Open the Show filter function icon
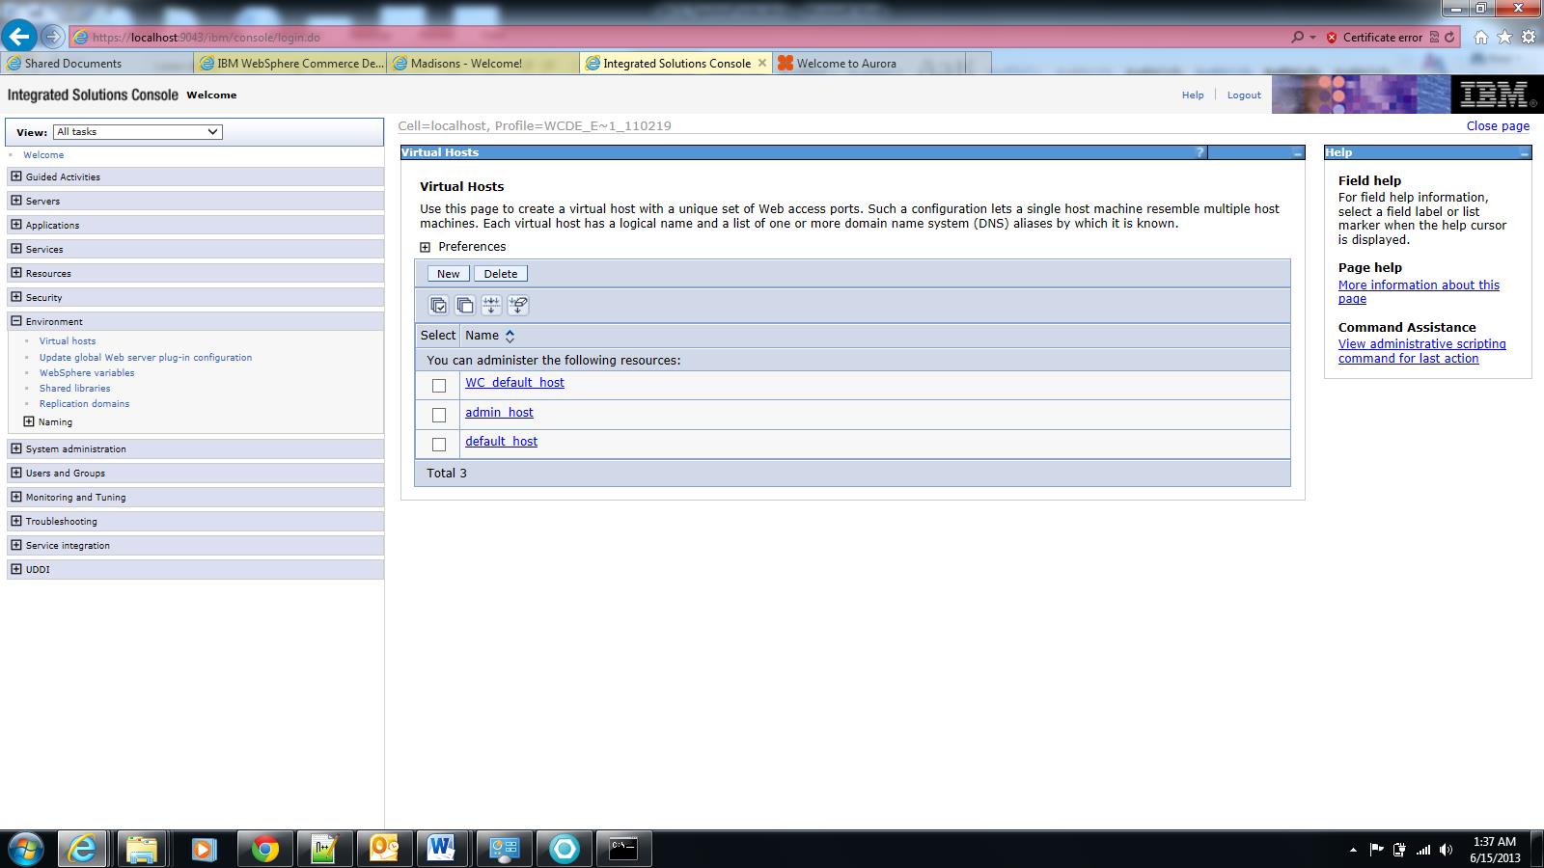Viewport: 1544px width, 868px height. (491, 305)
